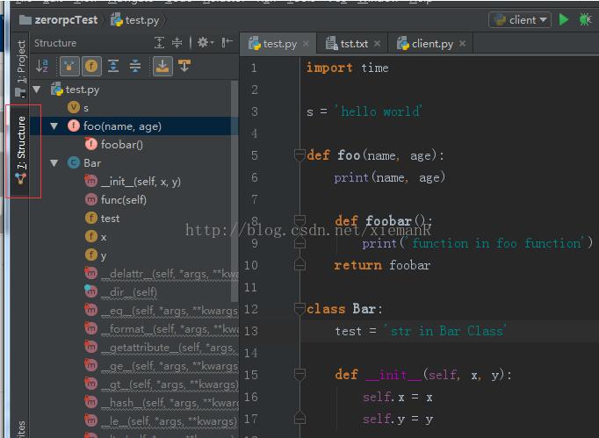Screen dimensions: 599x438
Task: Click Expand All in the Structure toolbar
Action: [113, 66]
